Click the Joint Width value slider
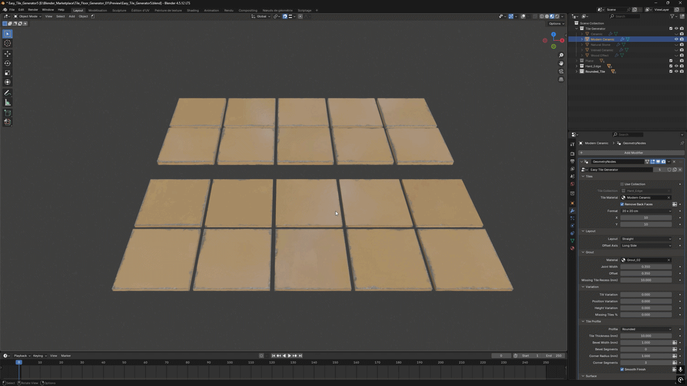The width and height of the screenshot is (687, 386). (x=646, y=266)
